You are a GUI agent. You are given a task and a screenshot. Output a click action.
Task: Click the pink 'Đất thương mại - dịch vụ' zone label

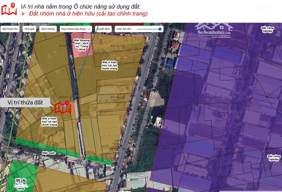(82, 45)
